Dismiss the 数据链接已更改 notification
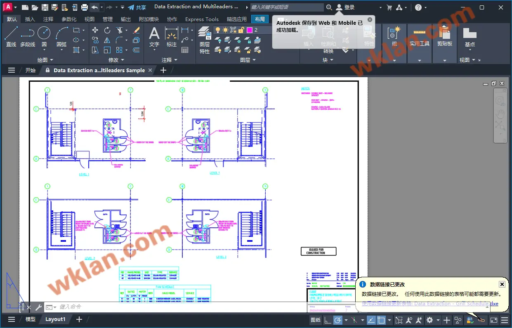The image size is (512, 328). (x=502, y=284)
